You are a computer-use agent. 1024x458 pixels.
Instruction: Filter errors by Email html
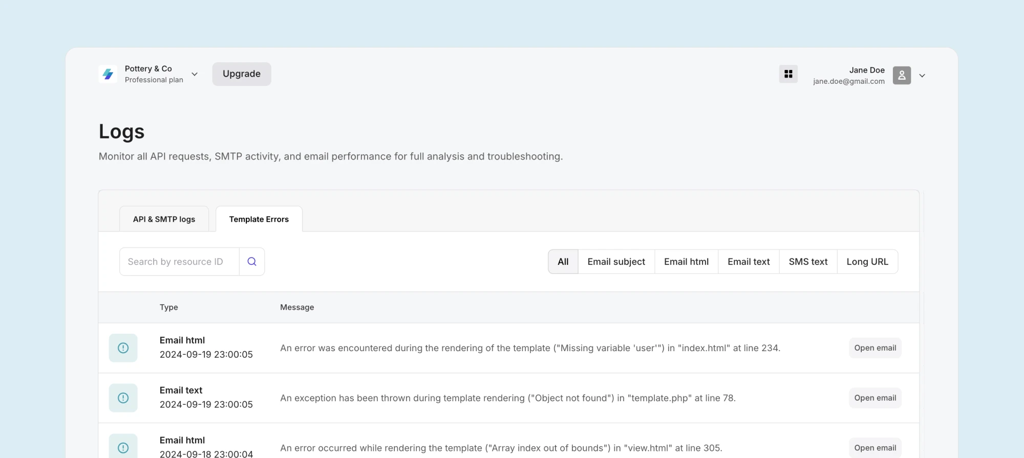coord(686,262)
